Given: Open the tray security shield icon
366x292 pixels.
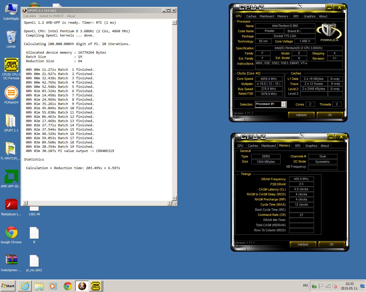Looking at the screenshot, I should click(x=314, y=286).
